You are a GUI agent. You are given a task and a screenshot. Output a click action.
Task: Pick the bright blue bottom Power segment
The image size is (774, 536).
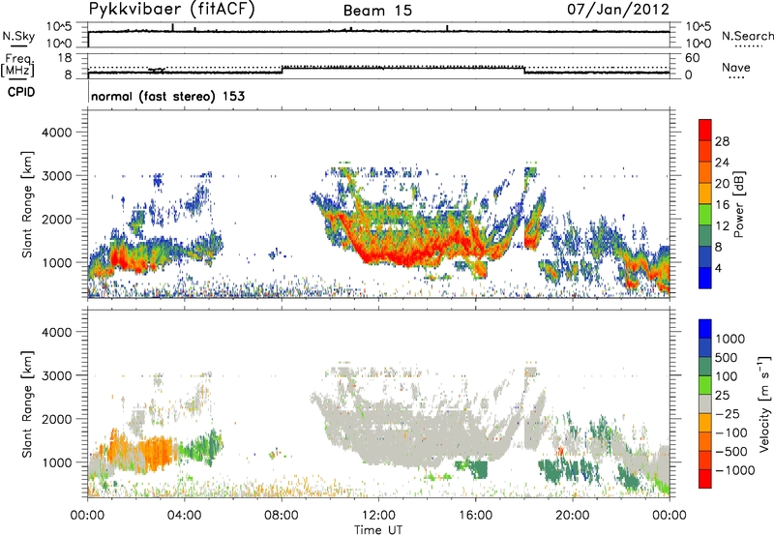point(705,278)
